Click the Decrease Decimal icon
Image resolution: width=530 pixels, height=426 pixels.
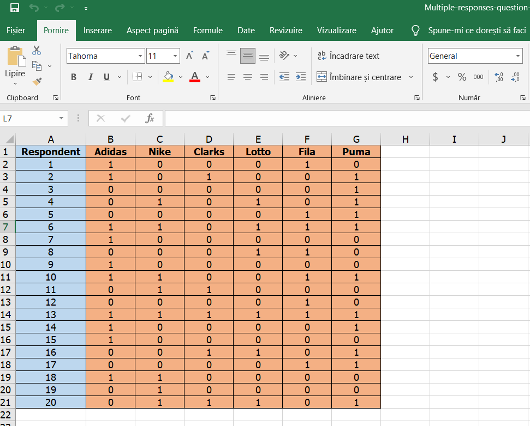tap(515, 77)
